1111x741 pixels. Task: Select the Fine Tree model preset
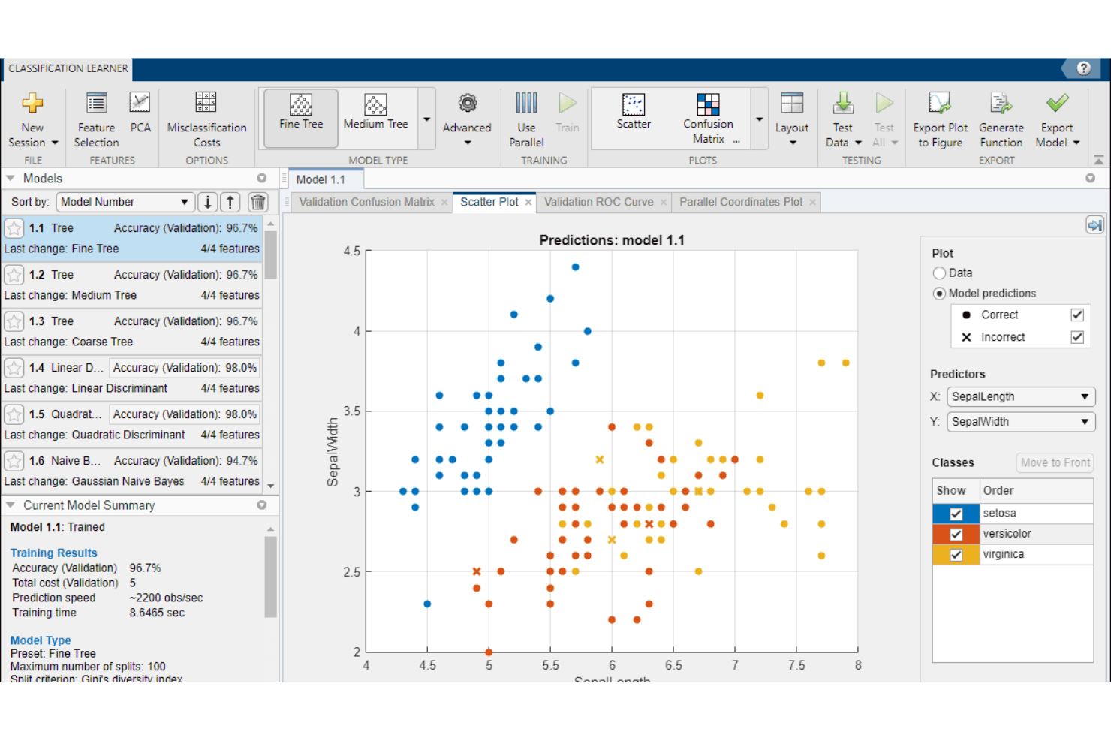[x=300, y=116]
